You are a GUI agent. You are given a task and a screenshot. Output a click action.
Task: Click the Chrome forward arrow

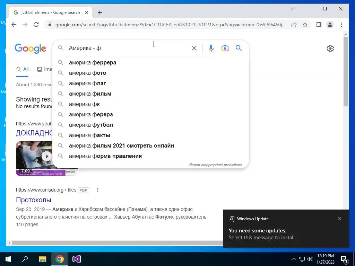[x=25, y=25]
